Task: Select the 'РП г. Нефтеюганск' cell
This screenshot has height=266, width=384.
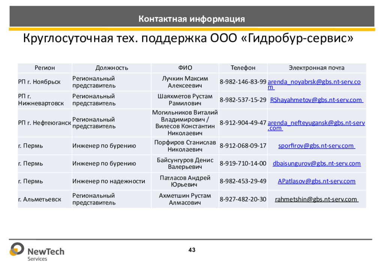Action: click(45, 123)
